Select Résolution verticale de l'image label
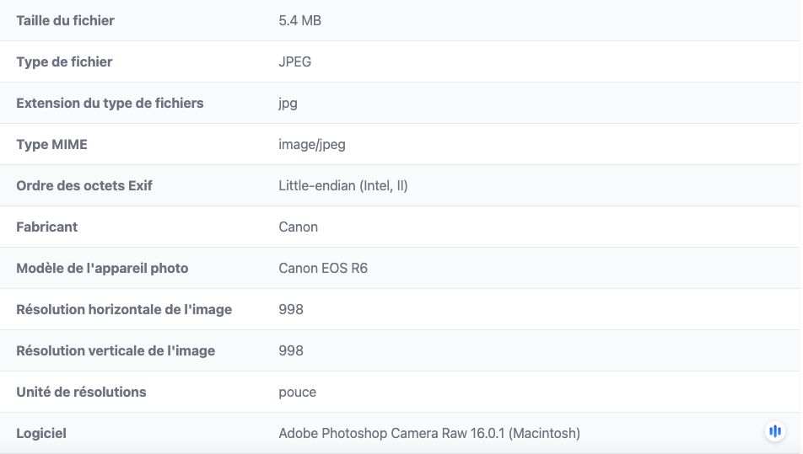This screenshot has height=454, width=803. (x=116, y=350)
